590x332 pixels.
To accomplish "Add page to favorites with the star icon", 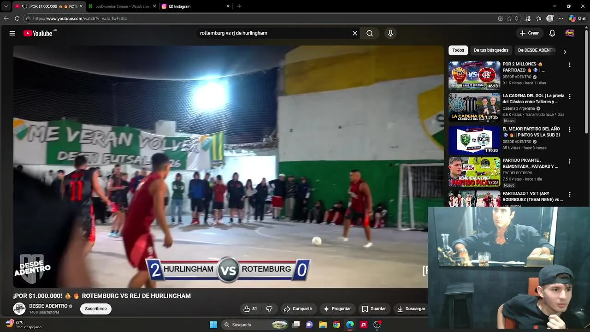I will (x=509, y=18).
